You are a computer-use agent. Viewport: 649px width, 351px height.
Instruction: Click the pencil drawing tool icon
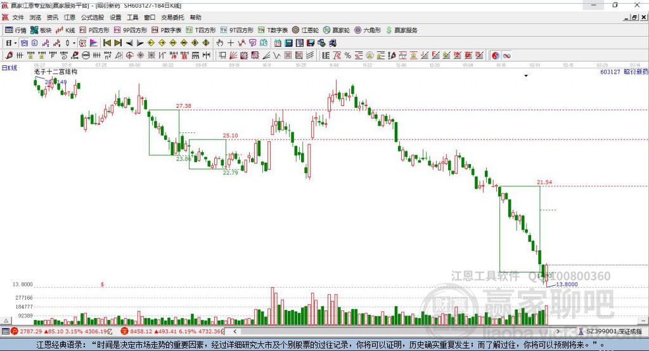9,55
